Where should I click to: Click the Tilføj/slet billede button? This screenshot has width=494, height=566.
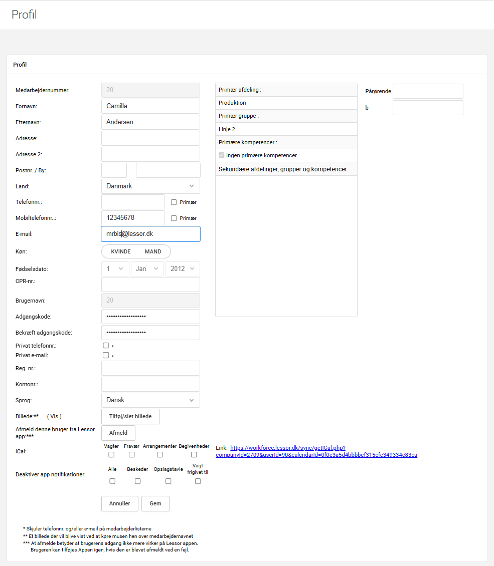[130, 417]
